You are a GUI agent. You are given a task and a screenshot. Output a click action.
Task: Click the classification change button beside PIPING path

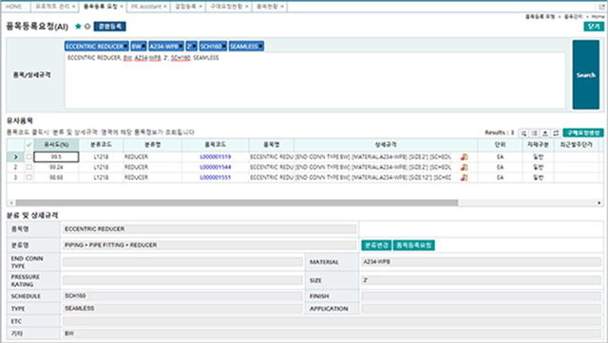(376, 245)
